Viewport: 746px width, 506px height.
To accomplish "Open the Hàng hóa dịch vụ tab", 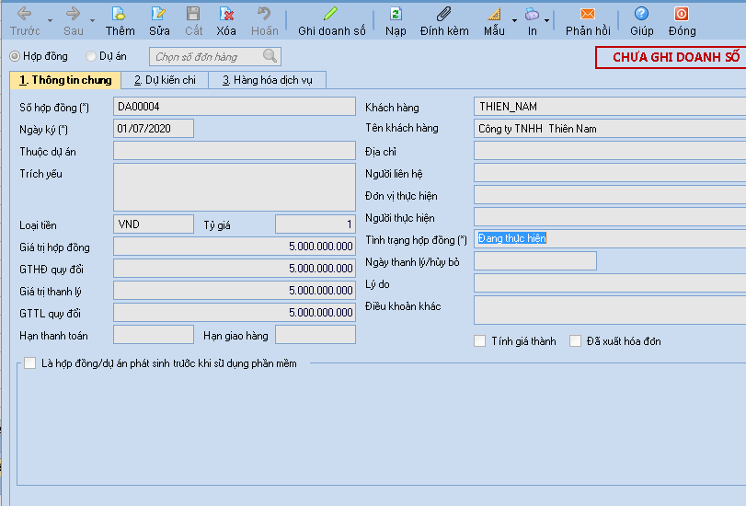I will click(x=267, y=80).
